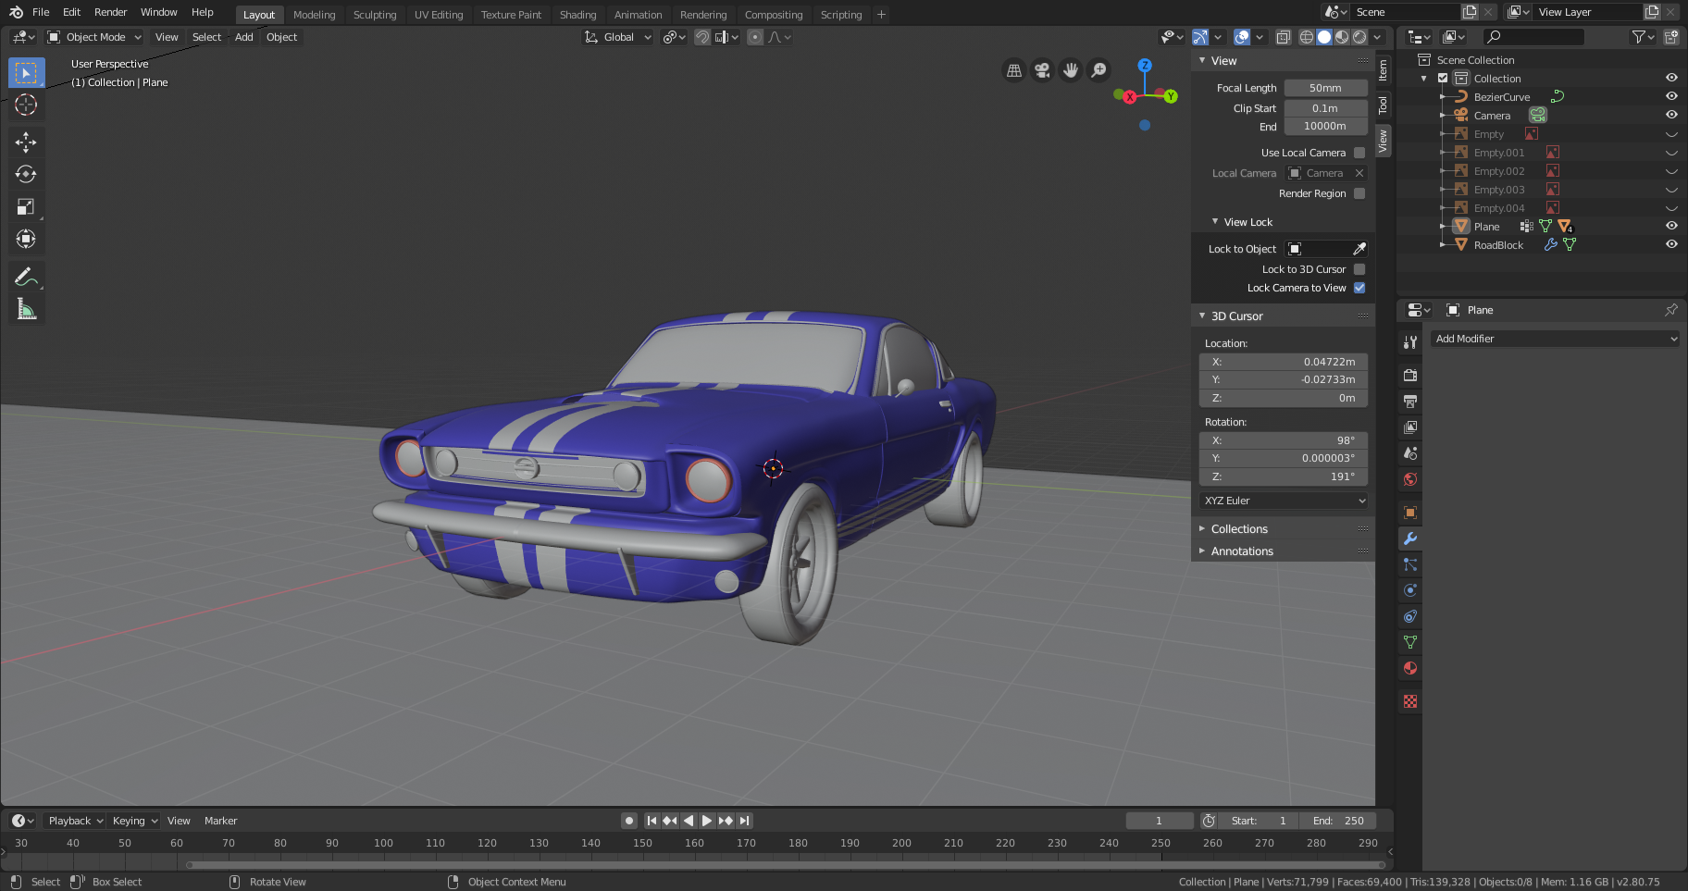Enable Lock to 3D Cursor
This screenshot has height=891, width=1688.
1359,269
